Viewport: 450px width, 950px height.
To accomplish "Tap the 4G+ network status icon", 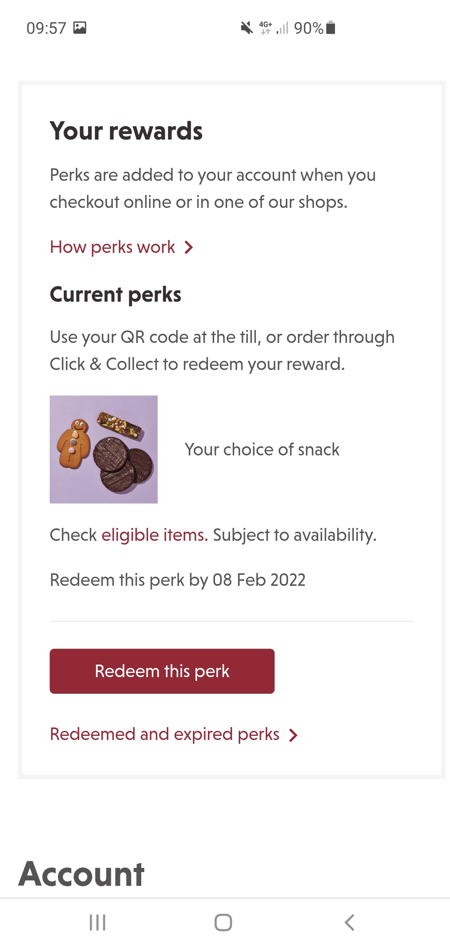I will 265,28.
